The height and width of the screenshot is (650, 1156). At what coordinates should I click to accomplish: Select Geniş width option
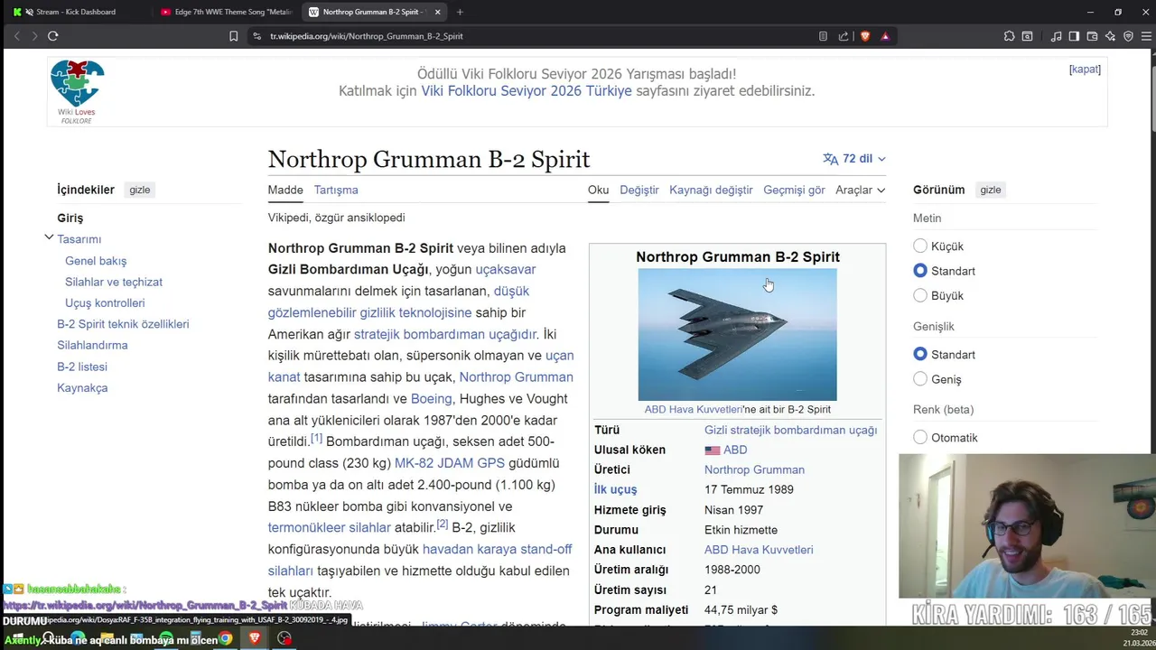click(920, 379)
